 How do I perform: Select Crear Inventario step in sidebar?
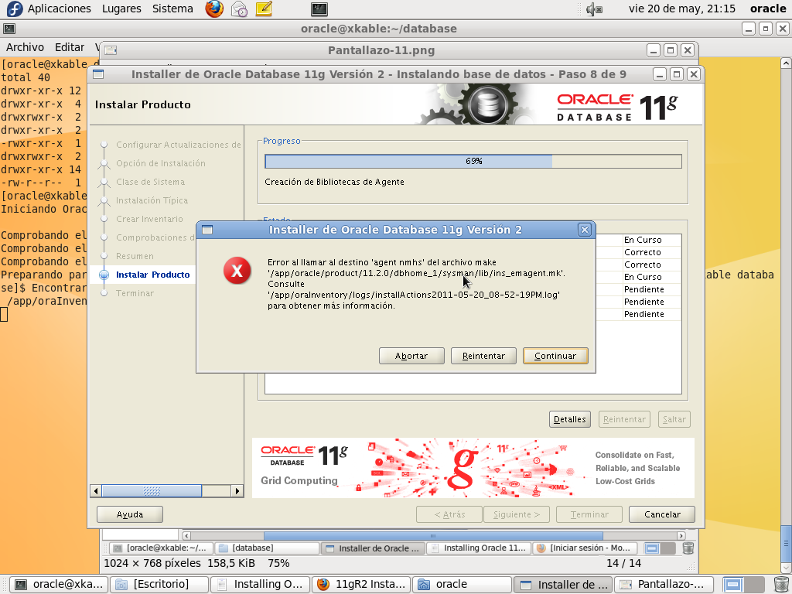(x=149, y=219)
